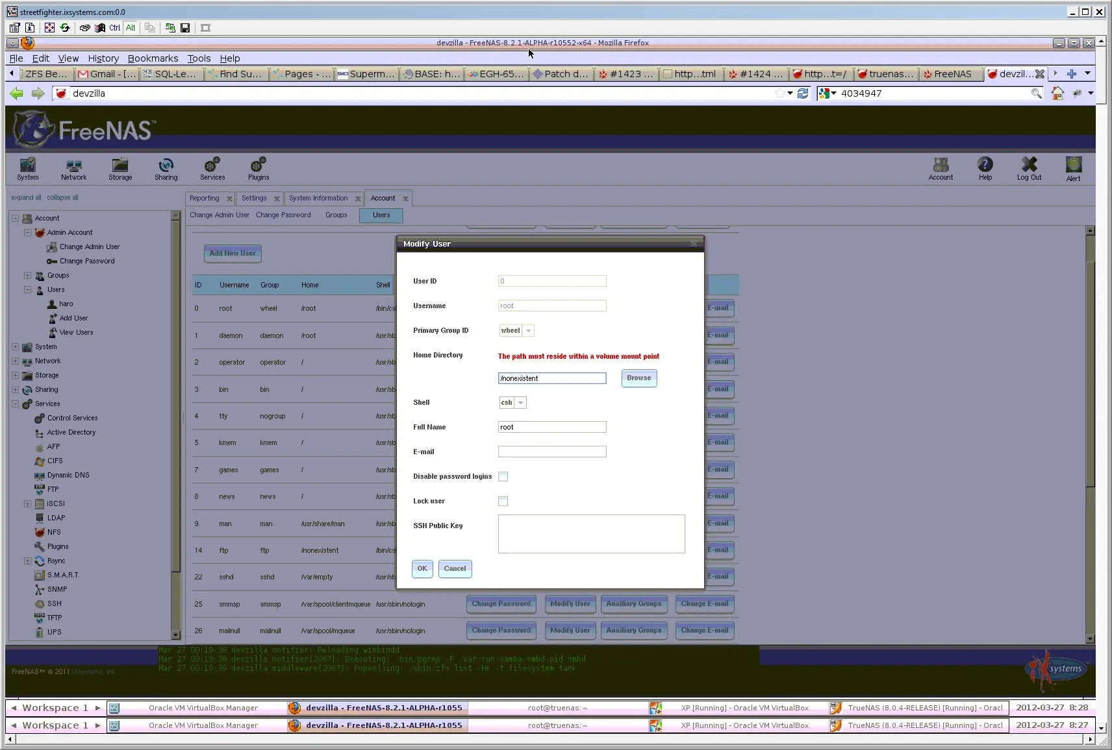1112x750 pixels.
Task: Open the Firefox History menu
Action: pyautogui.click(x=103, y=58)
